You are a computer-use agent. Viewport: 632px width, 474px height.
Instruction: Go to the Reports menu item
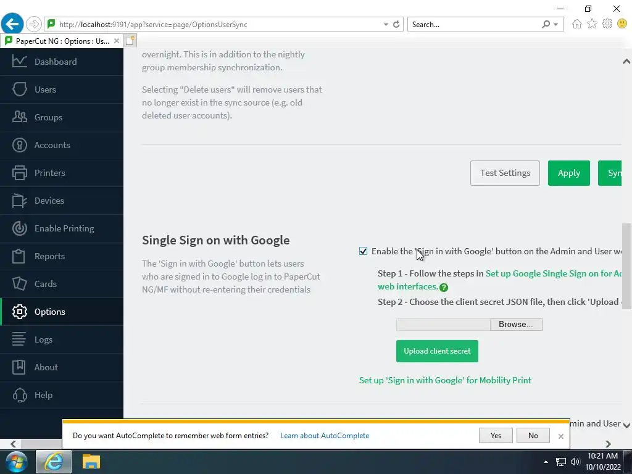coord(49,256)
